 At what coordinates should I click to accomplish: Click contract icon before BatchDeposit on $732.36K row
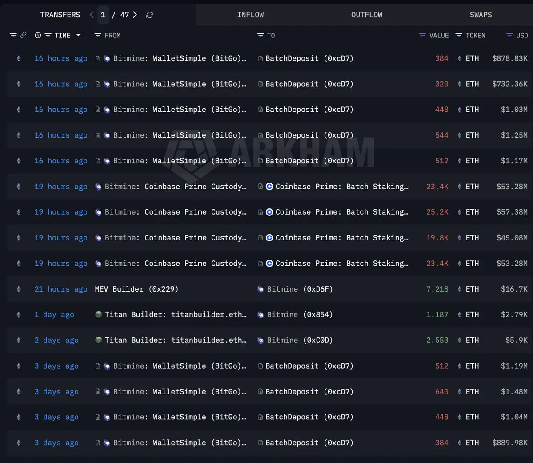click(260, 84)
